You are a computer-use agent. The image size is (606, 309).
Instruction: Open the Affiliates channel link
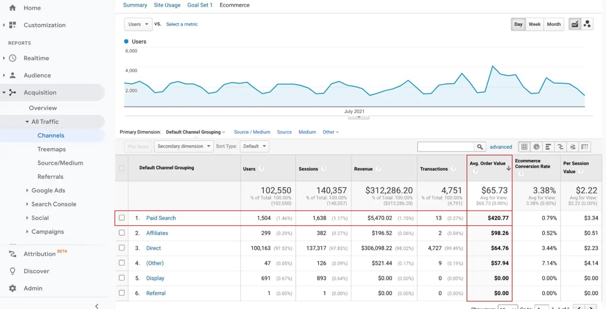click(x=157, y=233)
